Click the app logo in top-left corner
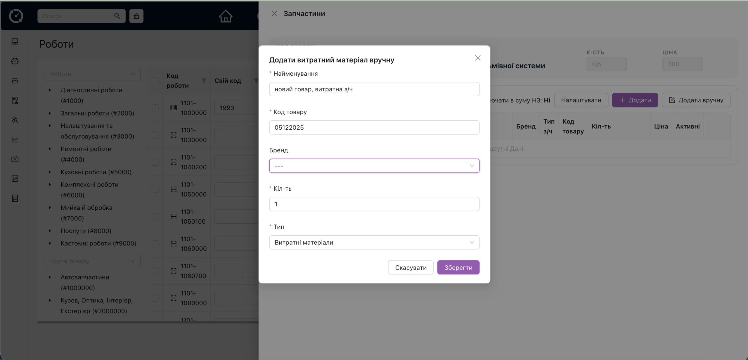This screenshot has height=360, width=748. point(16,16)
